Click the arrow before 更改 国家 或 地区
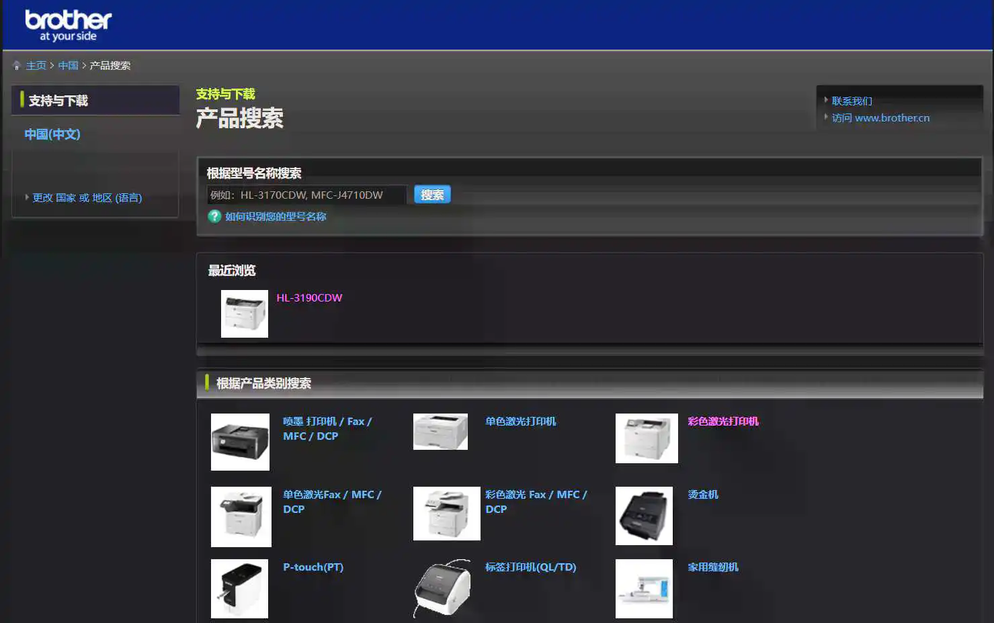The height and width of the screenshot is (623, 994). [27, 197]
